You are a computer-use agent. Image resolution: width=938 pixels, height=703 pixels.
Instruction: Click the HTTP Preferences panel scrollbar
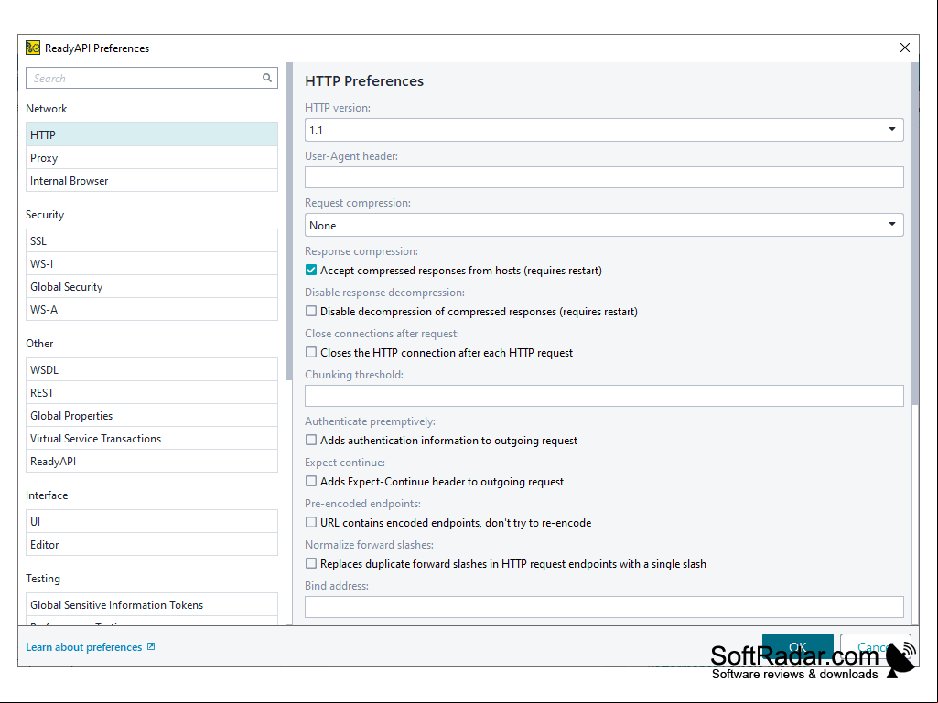point(915,233)
